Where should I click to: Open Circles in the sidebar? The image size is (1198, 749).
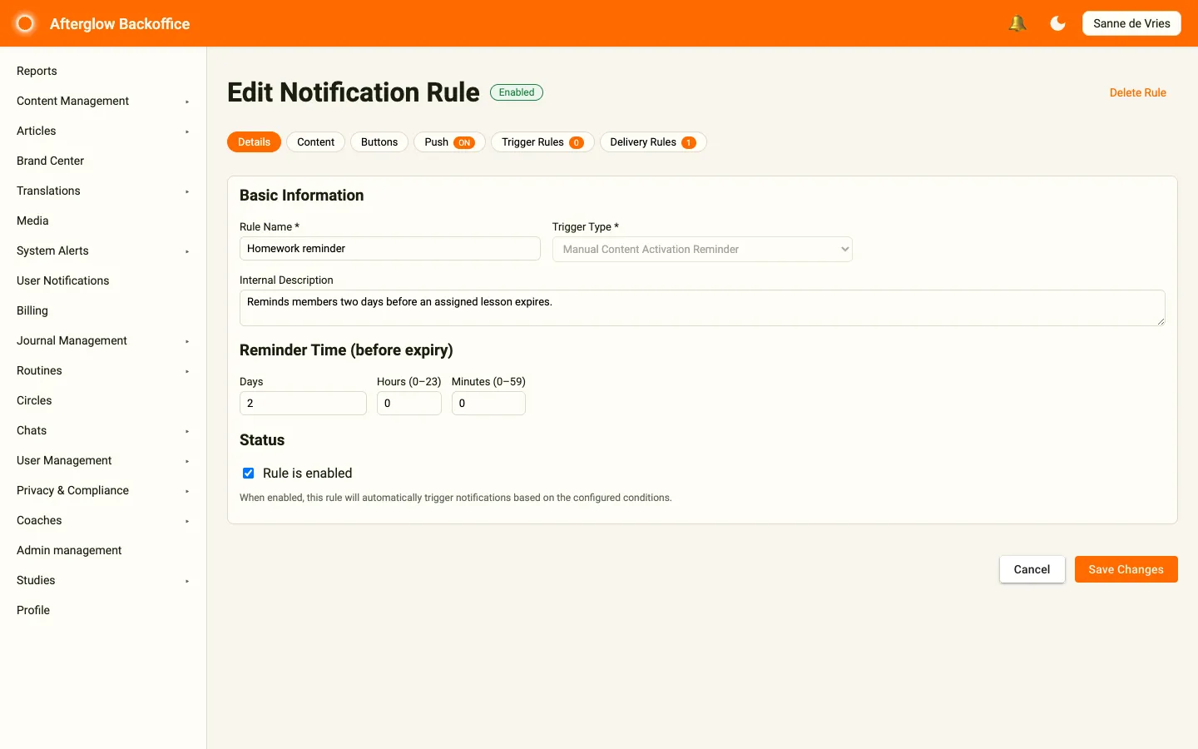click(x=103, y=400)
